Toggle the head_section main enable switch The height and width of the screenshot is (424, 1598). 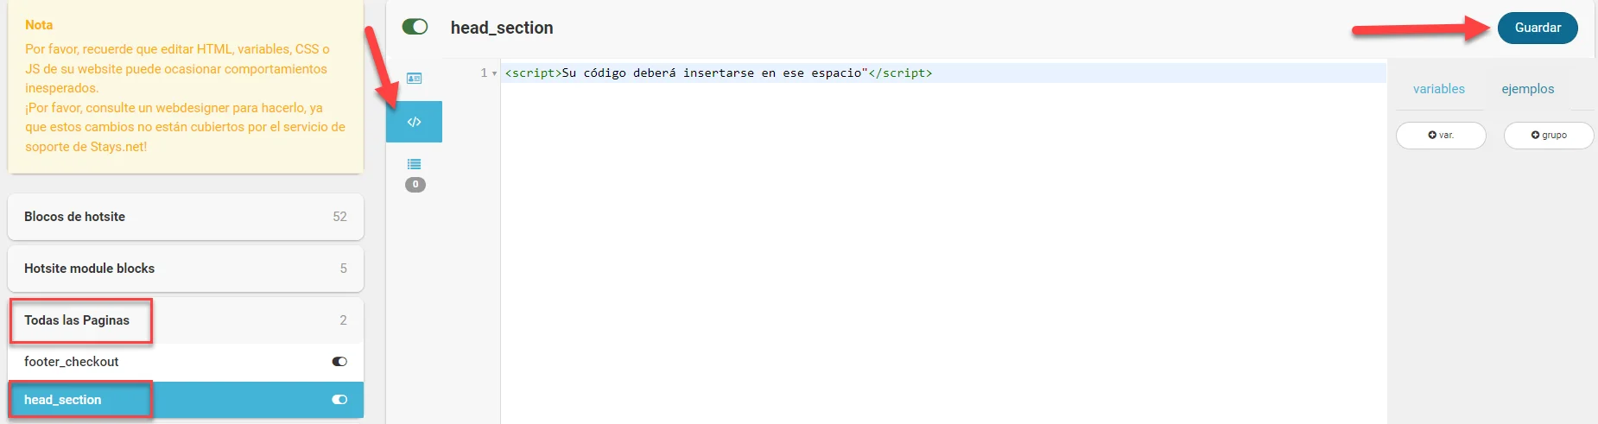click(x=415, y=27)
